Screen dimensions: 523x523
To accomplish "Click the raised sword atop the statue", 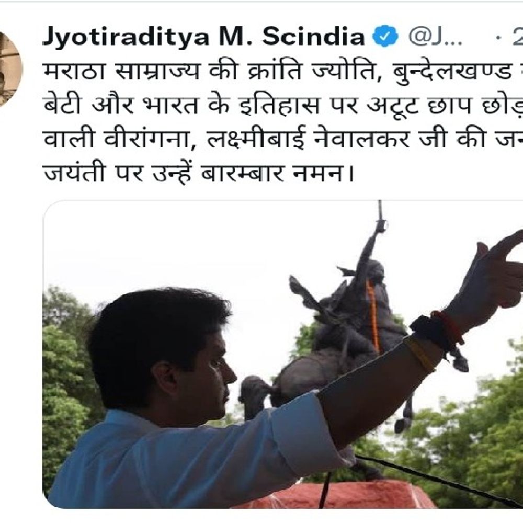I will pyautogui.click(x=380, y=217).
